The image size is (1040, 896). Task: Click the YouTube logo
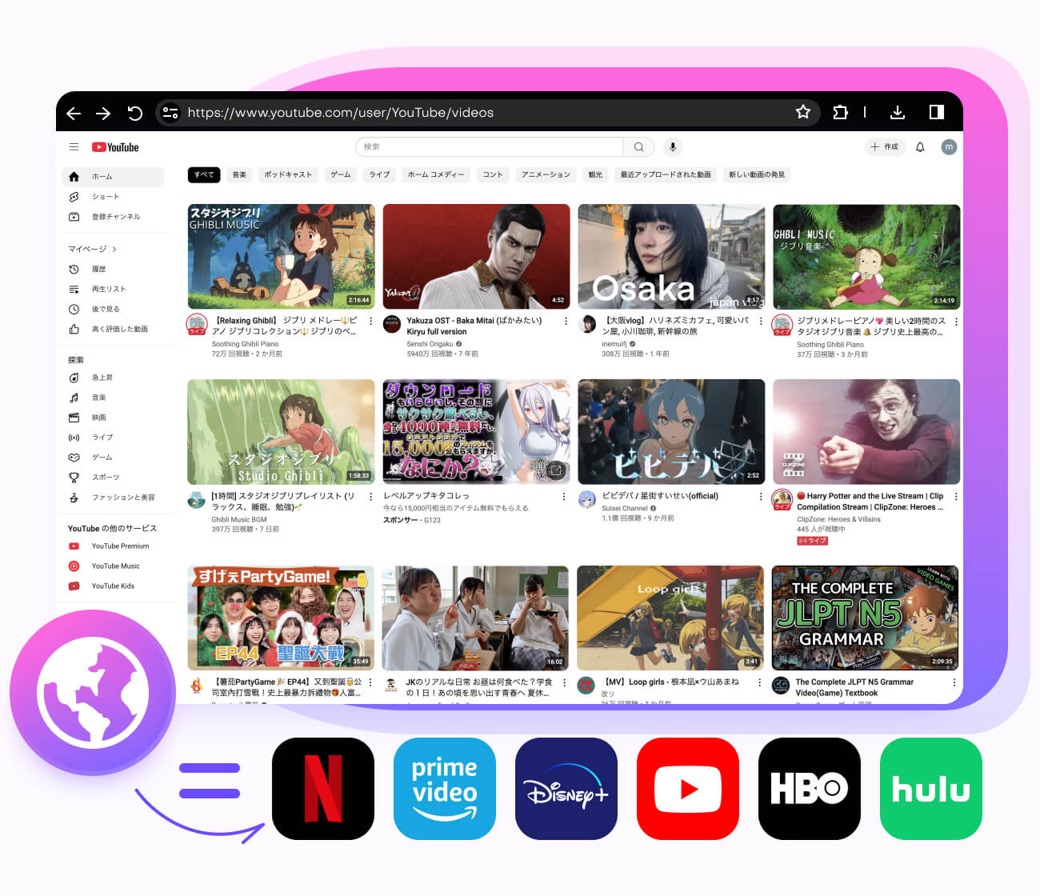[x=115, y=147]
